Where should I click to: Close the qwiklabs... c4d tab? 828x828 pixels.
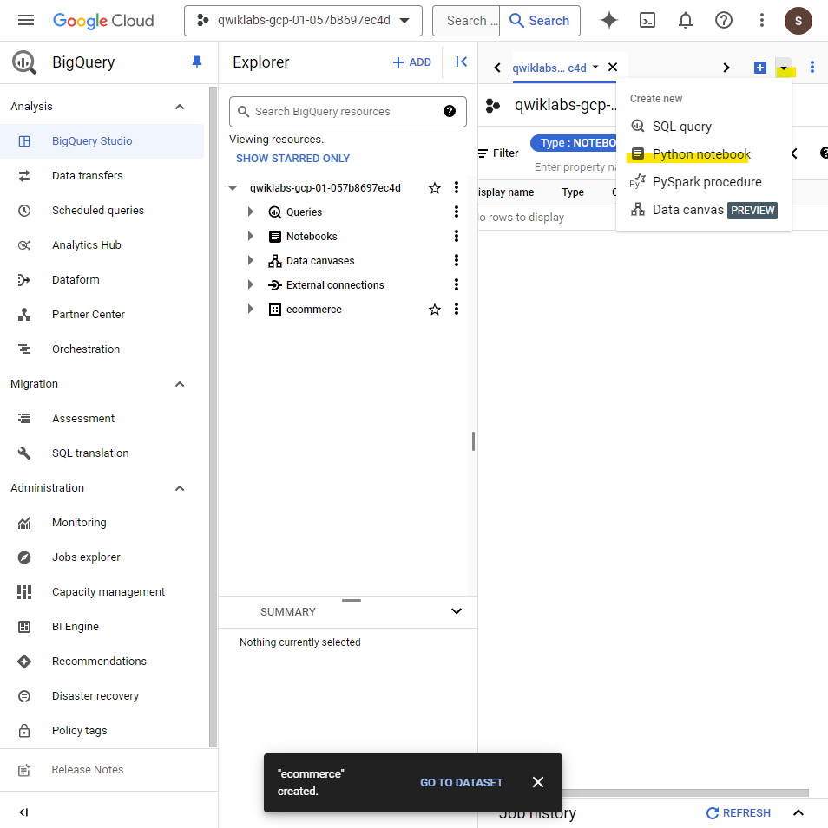point(612,67)
